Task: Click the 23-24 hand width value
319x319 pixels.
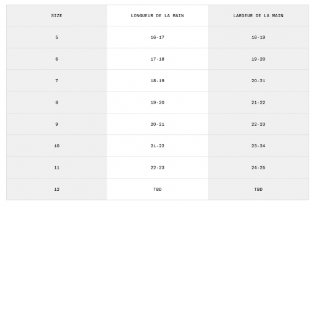Action: pos(258,146)
